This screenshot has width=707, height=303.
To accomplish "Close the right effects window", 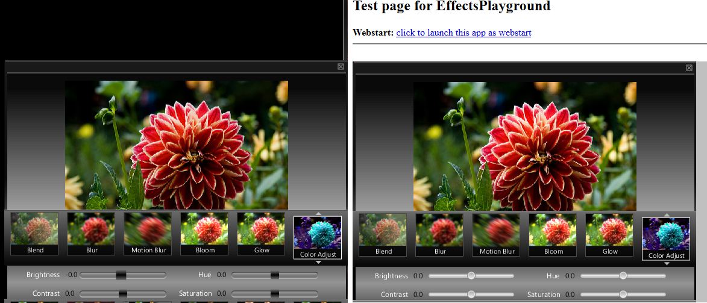I will 689,68.
